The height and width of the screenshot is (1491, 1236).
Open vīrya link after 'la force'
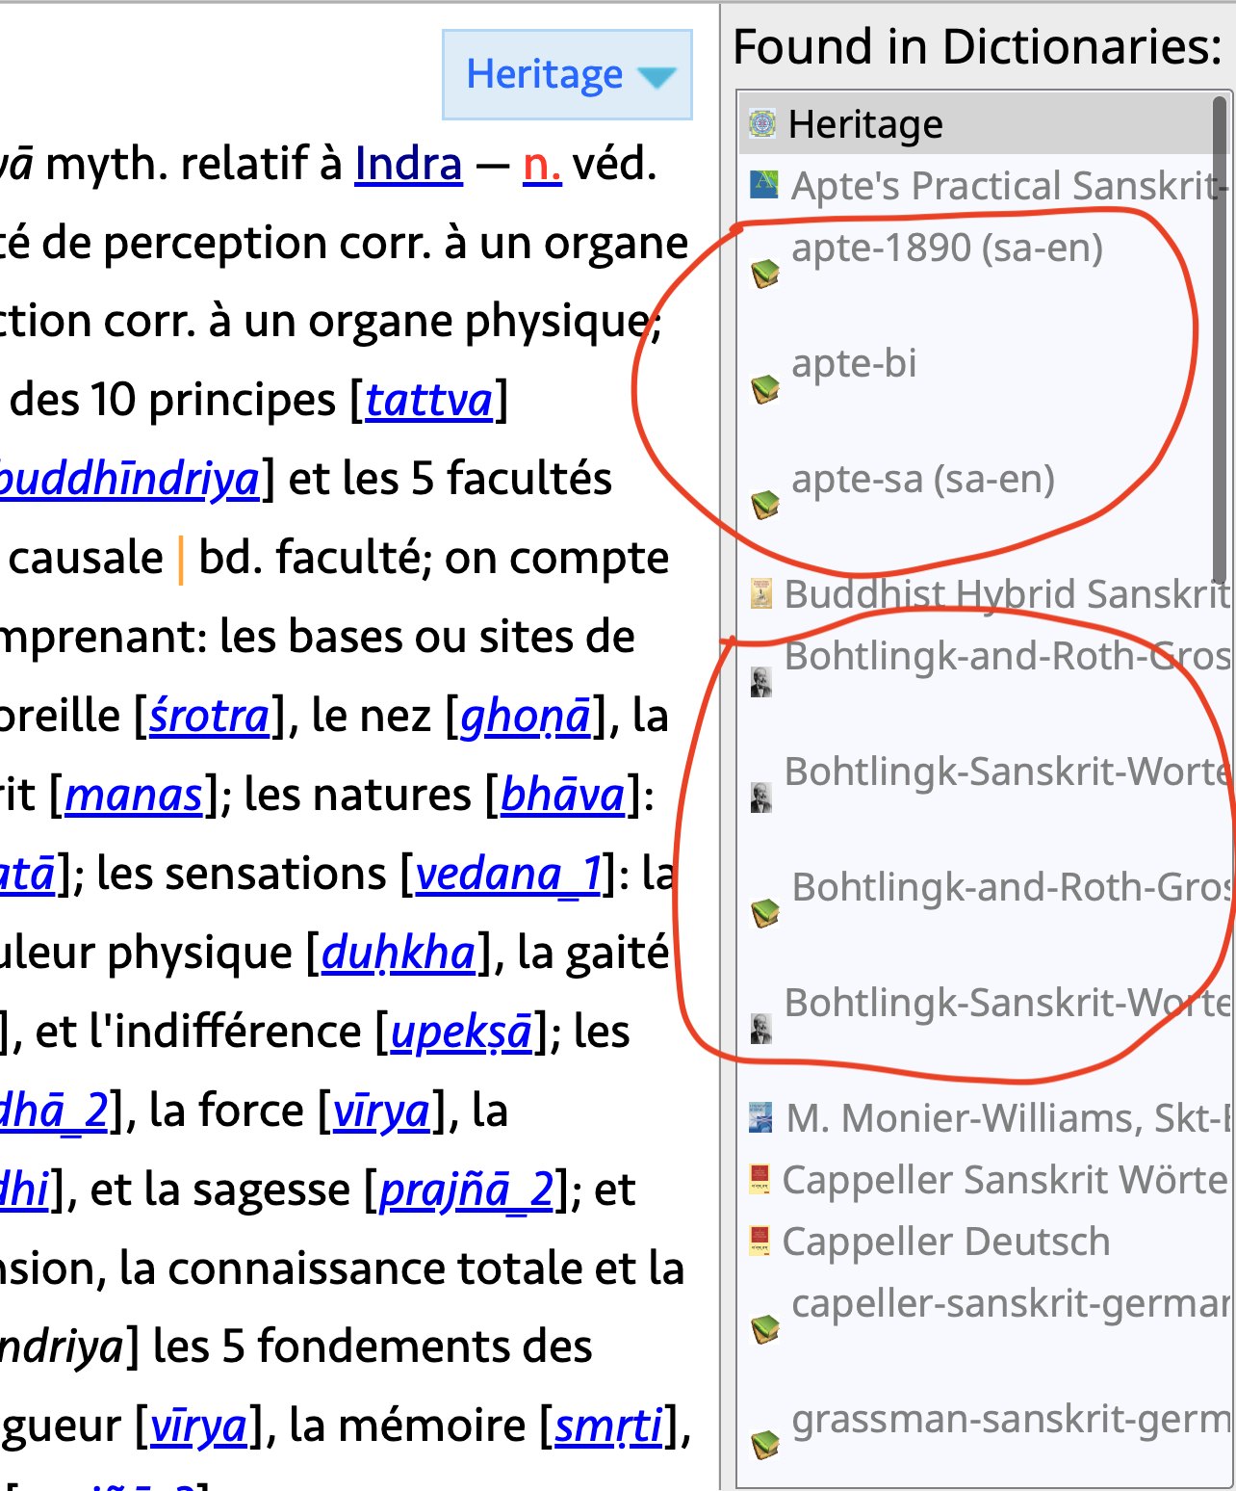(380, 1112)
